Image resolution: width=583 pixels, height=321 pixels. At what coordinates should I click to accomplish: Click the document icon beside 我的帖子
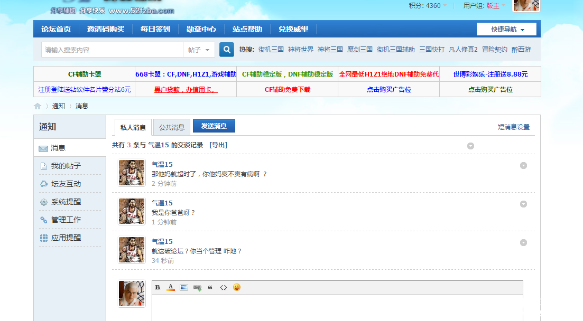(x=43, y=166)
